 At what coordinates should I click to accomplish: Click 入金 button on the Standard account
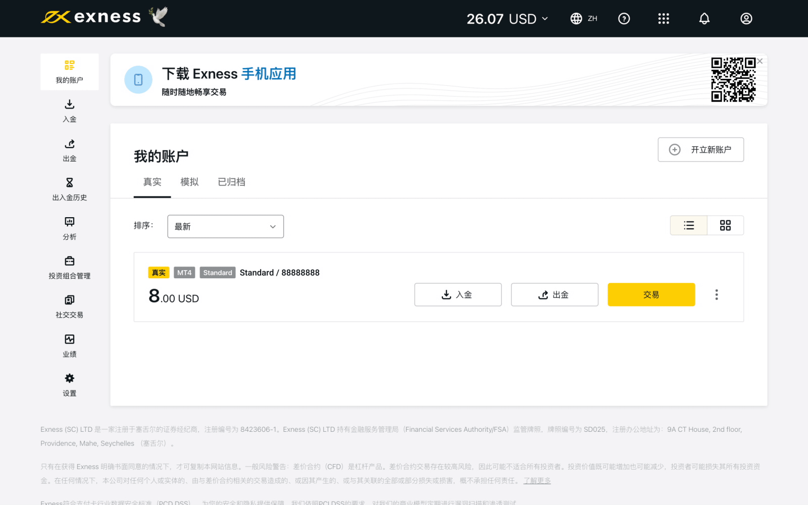[458, 294]
